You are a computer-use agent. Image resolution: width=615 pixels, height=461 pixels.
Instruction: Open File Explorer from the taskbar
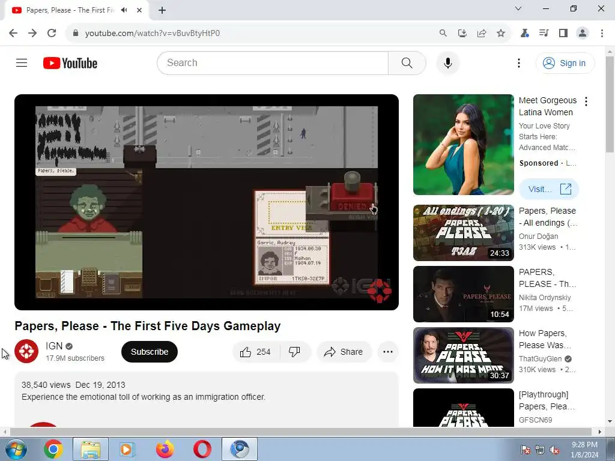click(x=91, y=449)
